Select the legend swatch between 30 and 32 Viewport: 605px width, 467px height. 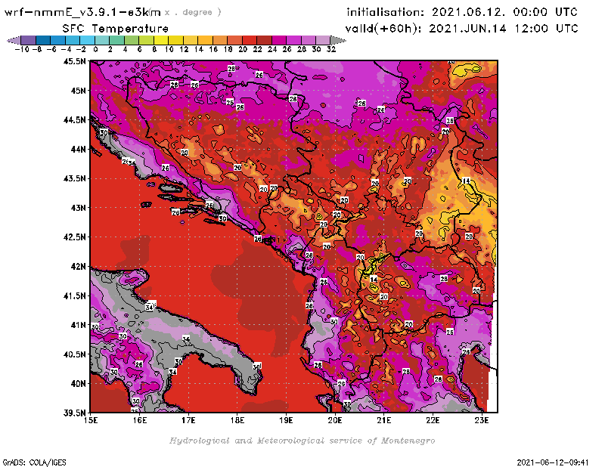(323, 41)
